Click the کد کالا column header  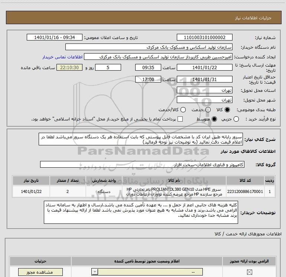click(x=245, y=180)
